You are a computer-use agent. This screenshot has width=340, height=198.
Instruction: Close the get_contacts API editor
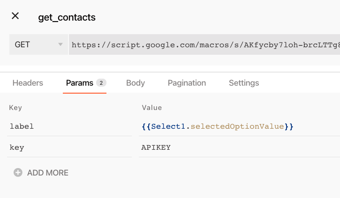(x=15, y=16)
